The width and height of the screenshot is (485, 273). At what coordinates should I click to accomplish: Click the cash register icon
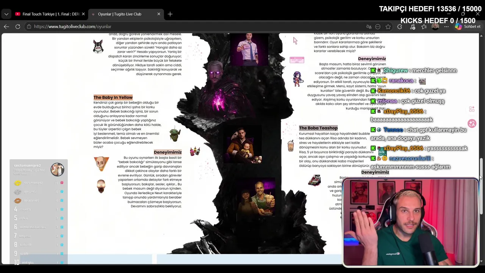click(x=314, y=180)
